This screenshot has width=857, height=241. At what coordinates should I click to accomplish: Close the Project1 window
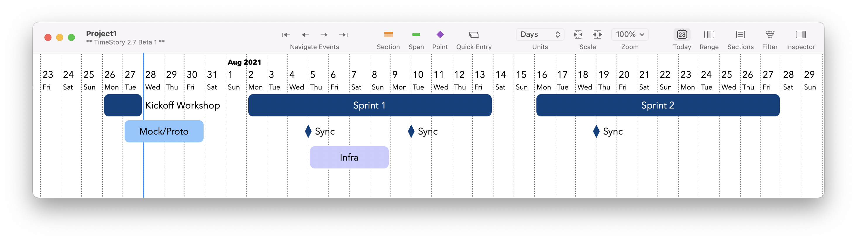(48, 37)
